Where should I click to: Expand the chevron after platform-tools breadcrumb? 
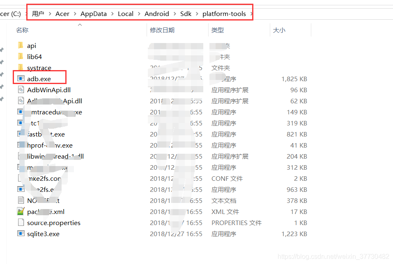coord(251,14)
